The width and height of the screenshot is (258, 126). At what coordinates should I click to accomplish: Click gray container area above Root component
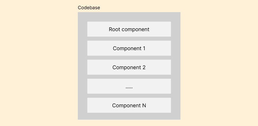tap(129, 17)
